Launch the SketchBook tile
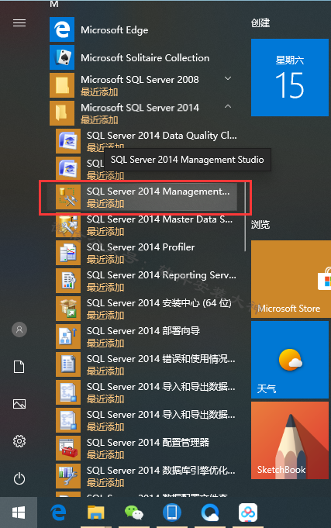Image resolution: width=331 pixels, height=528 pixels. [290, 440]
